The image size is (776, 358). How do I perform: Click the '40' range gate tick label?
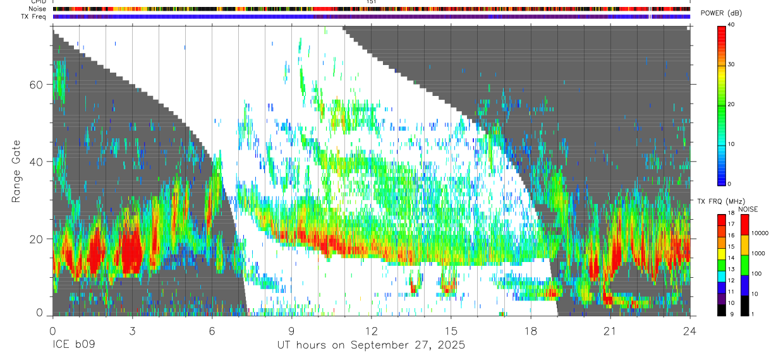click(x=37, y=162)
